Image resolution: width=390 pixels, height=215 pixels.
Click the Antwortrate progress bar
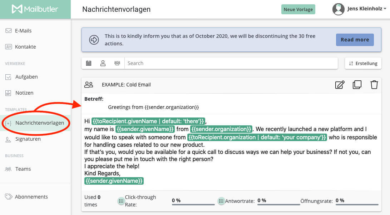(279, 205)
